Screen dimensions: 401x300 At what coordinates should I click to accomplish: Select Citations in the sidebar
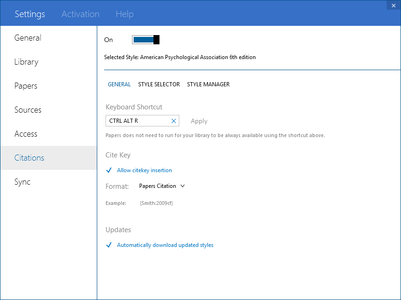coord(48,158)
